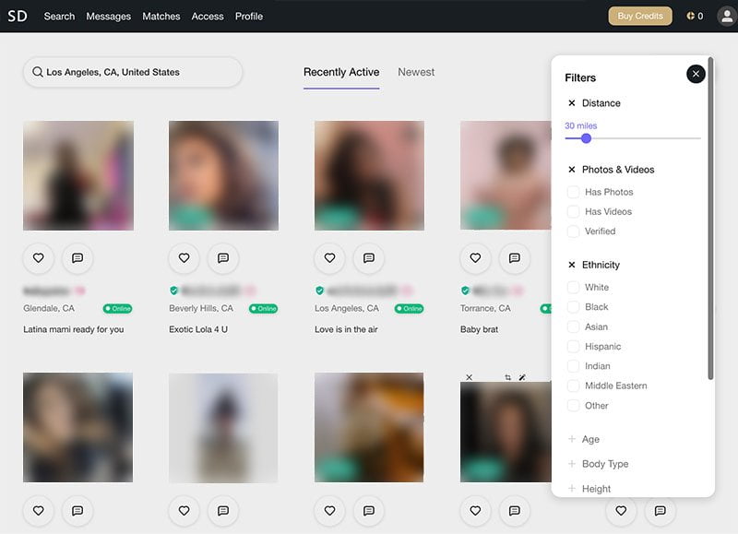
Task: Message the Torrance, CA profile
Action: click(515, 258)
